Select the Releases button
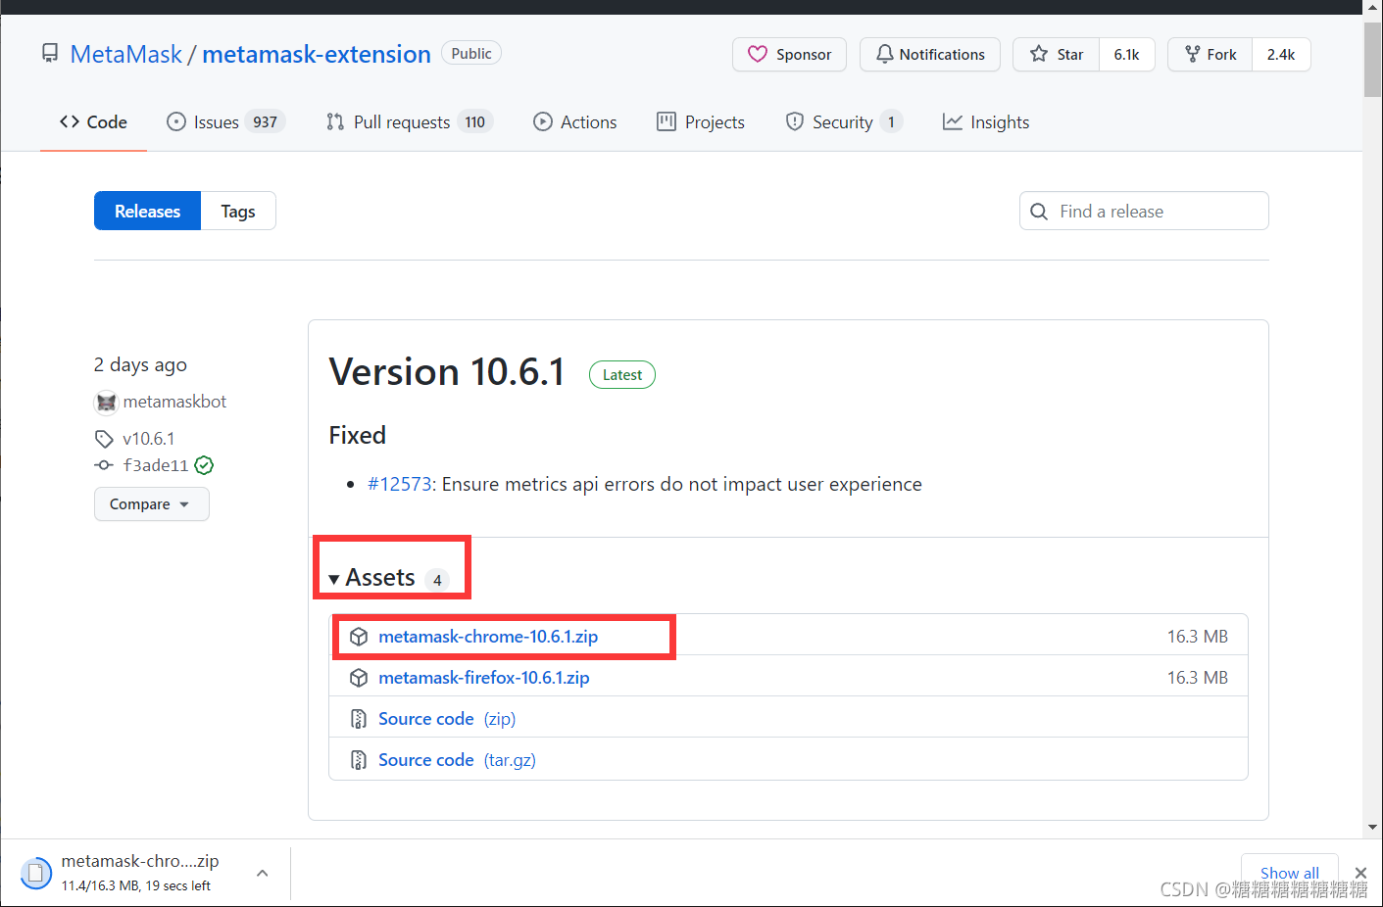This screenshot has height=907, width=1383. point(147,211)
